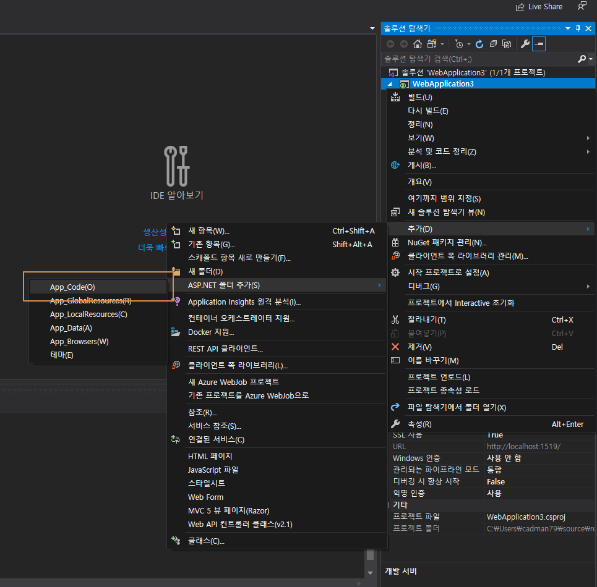Open 속성(R) from the context menu
This screenshot has height=587, width=597.
tap(491, 424)
